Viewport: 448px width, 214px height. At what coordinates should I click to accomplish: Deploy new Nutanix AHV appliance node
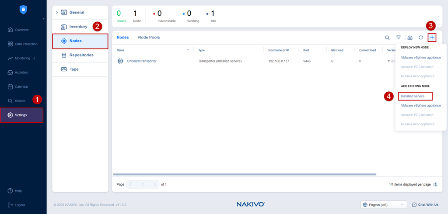point(418,76)
